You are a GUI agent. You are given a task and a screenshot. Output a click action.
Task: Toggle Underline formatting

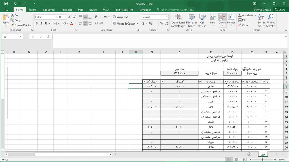click(46, 24)
